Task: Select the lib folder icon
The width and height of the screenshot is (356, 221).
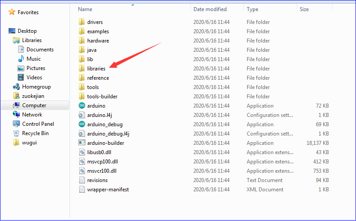Action: pos(82,59)
